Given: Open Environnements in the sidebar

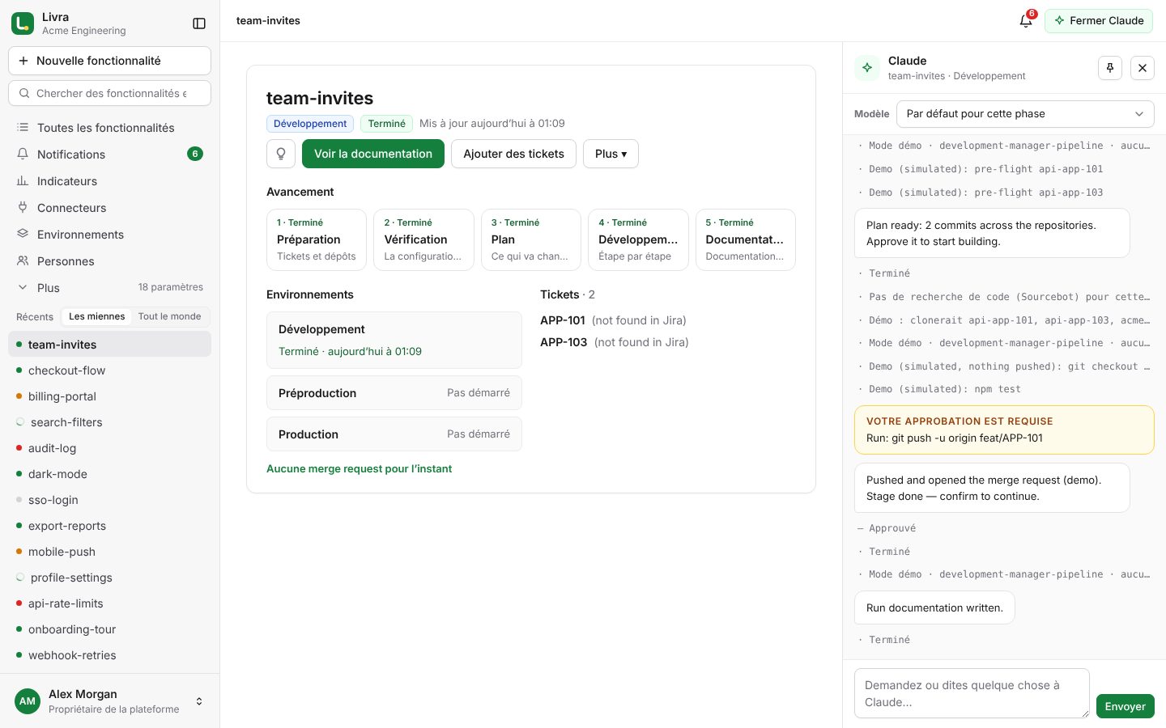Looking at the screenshot, I should (109, 235).
